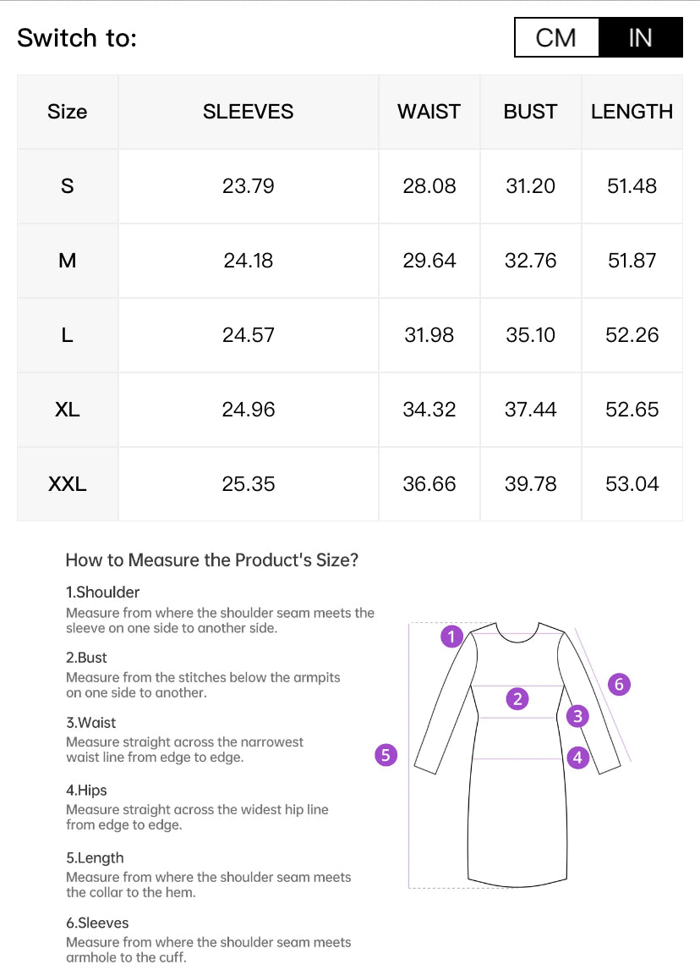Click purple marker 5 for Length
This screenshot has width=700, height=970.
coord(386,755)
